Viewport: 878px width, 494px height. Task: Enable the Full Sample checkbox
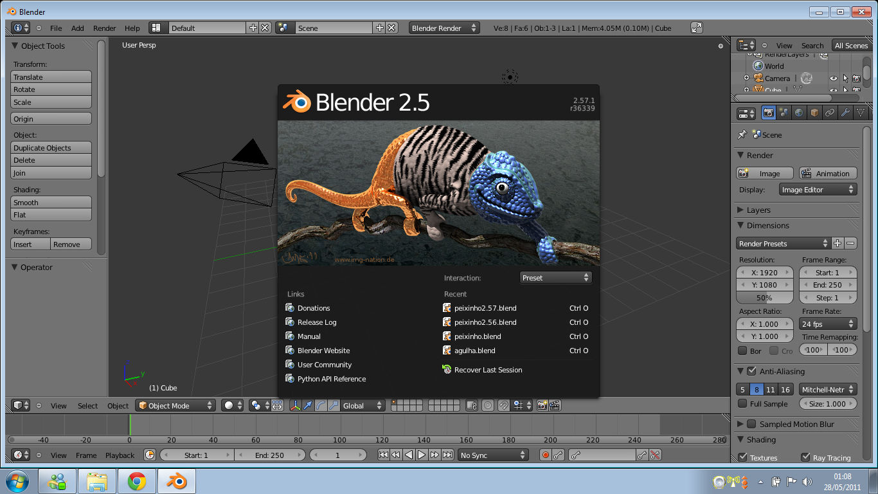[742, 404]
